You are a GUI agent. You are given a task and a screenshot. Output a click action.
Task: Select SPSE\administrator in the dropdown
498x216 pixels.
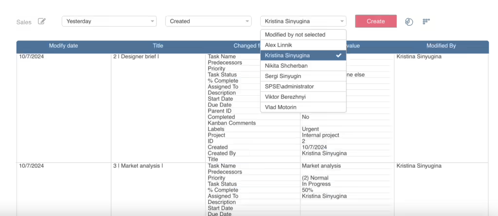303,87
